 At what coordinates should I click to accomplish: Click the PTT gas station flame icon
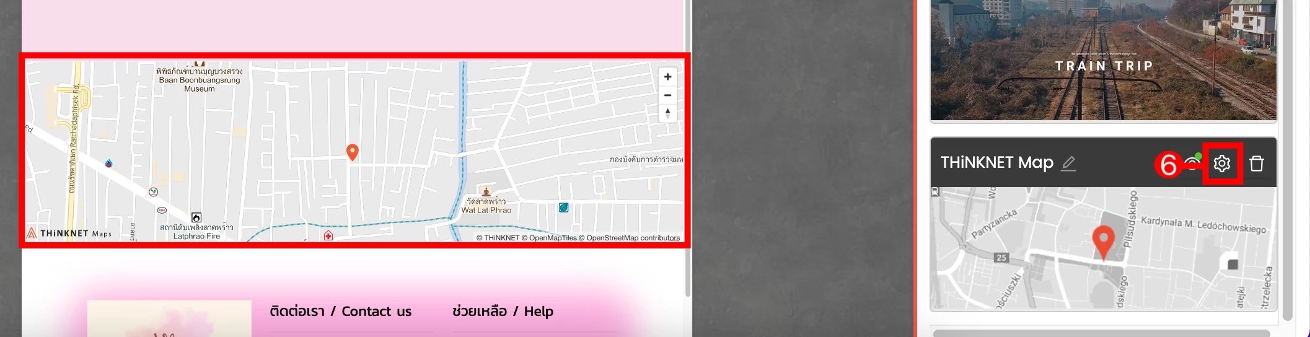pos(109,164)
